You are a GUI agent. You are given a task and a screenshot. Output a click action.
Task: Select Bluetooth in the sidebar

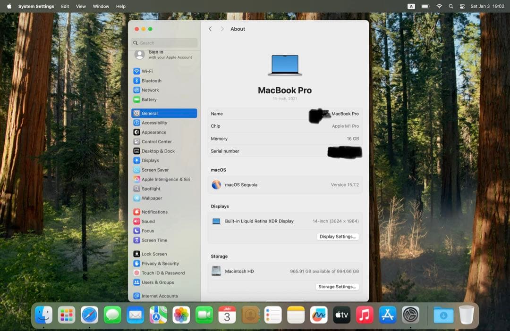[x=152, y=81]
